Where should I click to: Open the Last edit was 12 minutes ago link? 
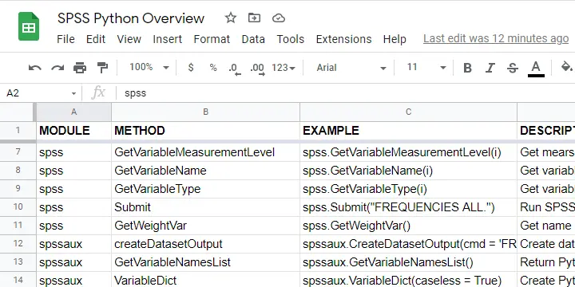pyautogui.click(x=496, y=38)
